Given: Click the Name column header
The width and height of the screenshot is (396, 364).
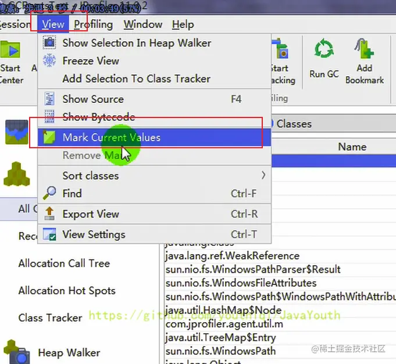Looking at the screenshot, I should (352, 147).
